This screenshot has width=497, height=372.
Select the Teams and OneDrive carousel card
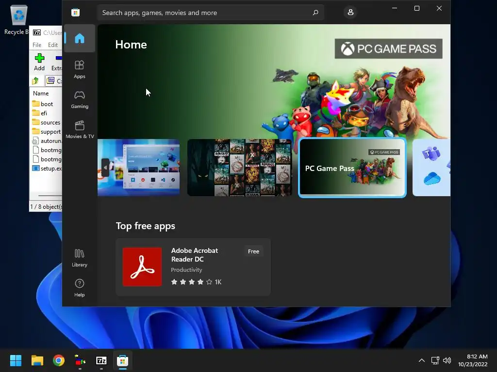(431, 168)
